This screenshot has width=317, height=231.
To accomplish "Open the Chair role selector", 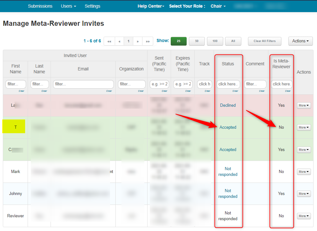I will point(218,6).
